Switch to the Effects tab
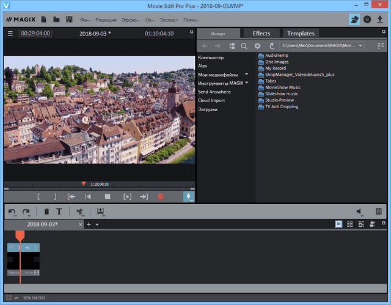The width and height of the screenshot is (391, 305). (261, 33)
